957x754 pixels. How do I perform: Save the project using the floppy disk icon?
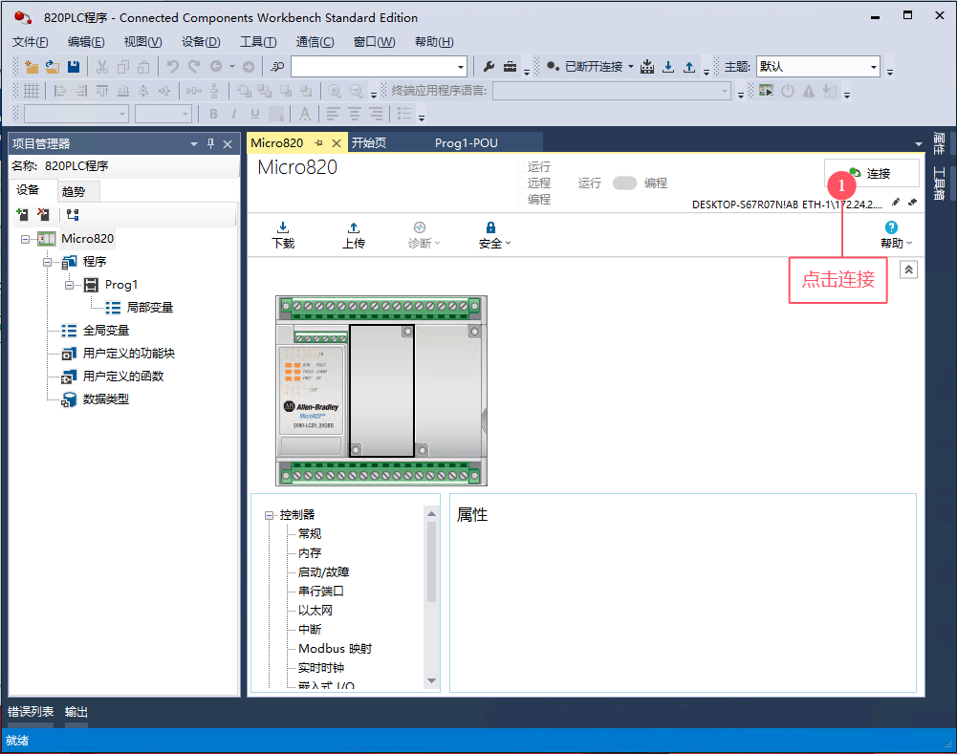tap(74, 67)
